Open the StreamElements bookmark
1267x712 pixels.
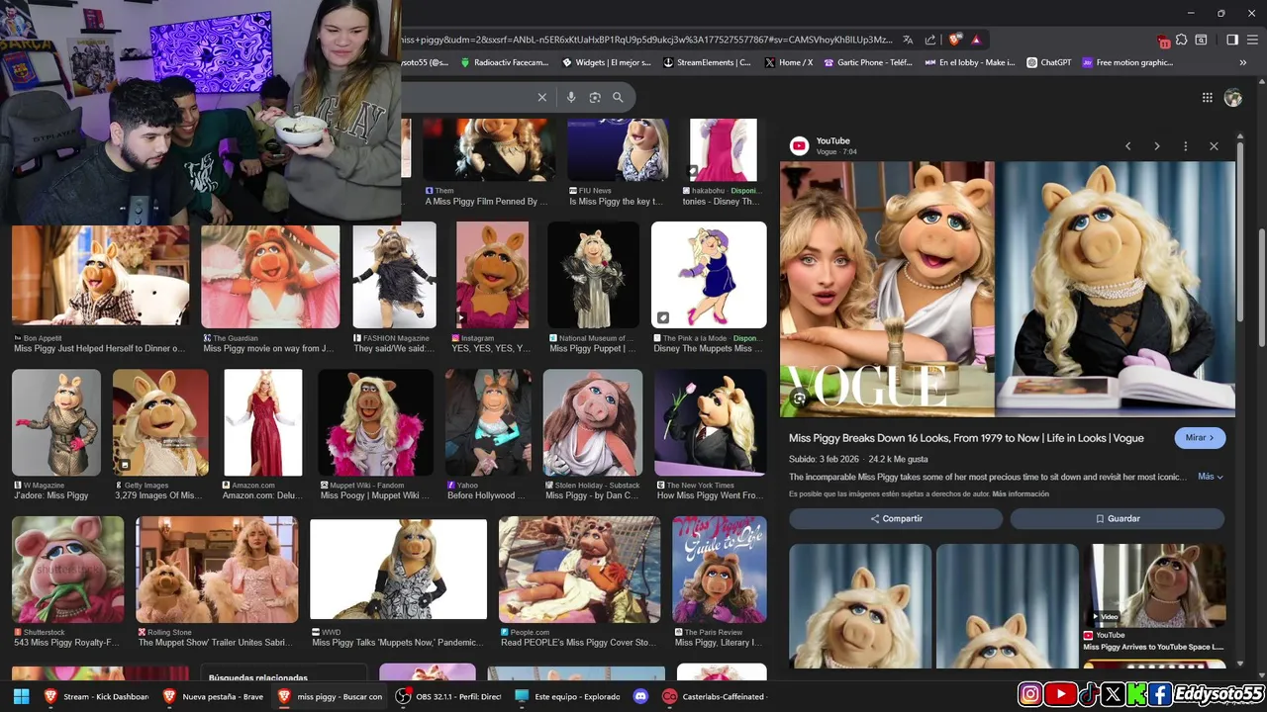coord(707,62)
